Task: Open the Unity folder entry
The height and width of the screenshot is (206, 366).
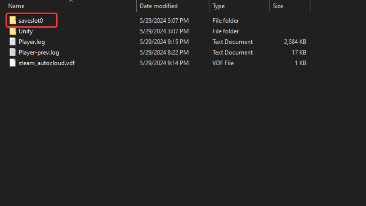Action: coord(26,31)
